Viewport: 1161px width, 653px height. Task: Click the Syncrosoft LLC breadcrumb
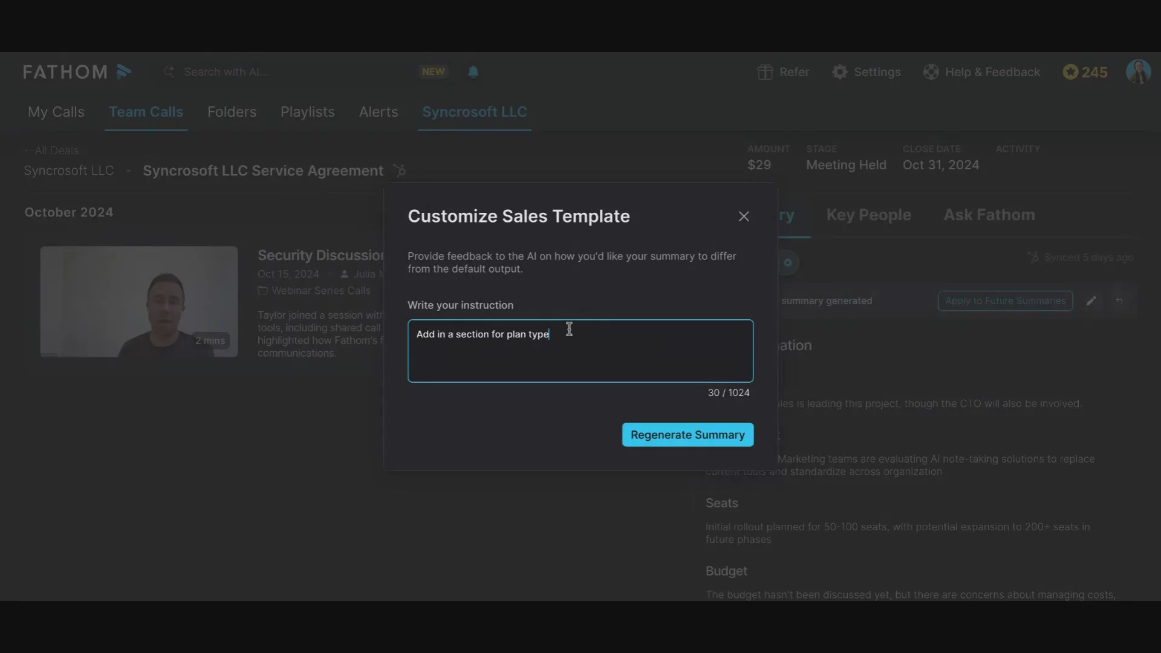(69, 171)
